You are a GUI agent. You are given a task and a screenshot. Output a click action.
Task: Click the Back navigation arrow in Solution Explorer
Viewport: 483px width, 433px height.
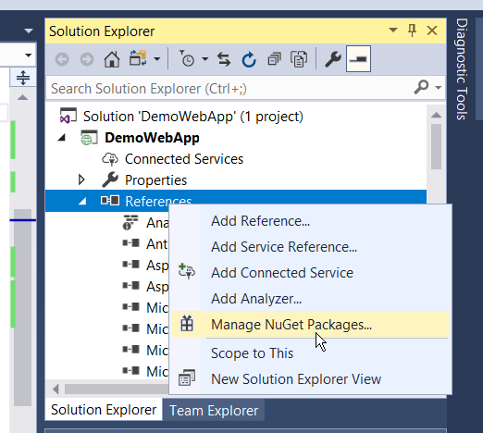(62, 59)
